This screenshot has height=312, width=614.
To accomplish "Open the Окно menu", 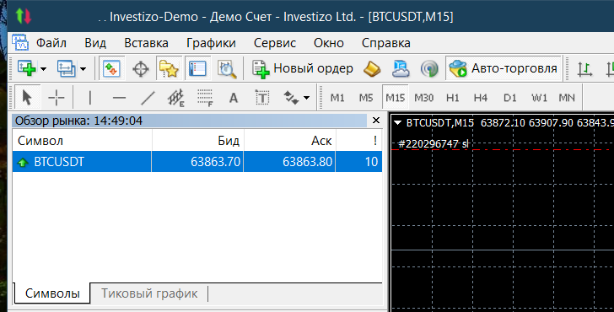I will [x=329, y=43].
